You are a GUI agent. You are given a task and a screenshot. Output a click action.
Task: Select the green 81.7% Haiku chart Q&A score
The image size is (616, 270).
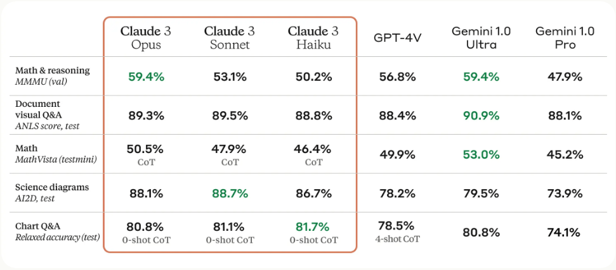(x=313, y=226)
